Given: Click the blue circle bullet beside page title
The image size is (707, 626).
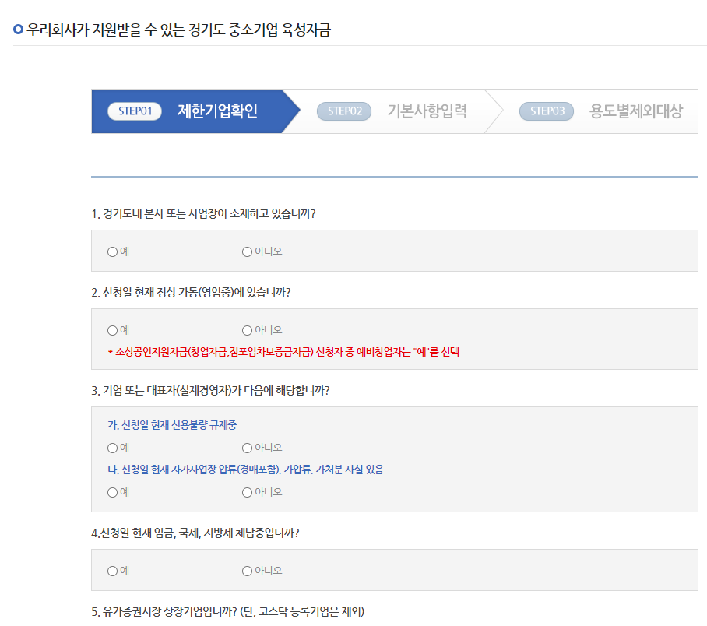Looking at the screenshot, I should [18, 30].
